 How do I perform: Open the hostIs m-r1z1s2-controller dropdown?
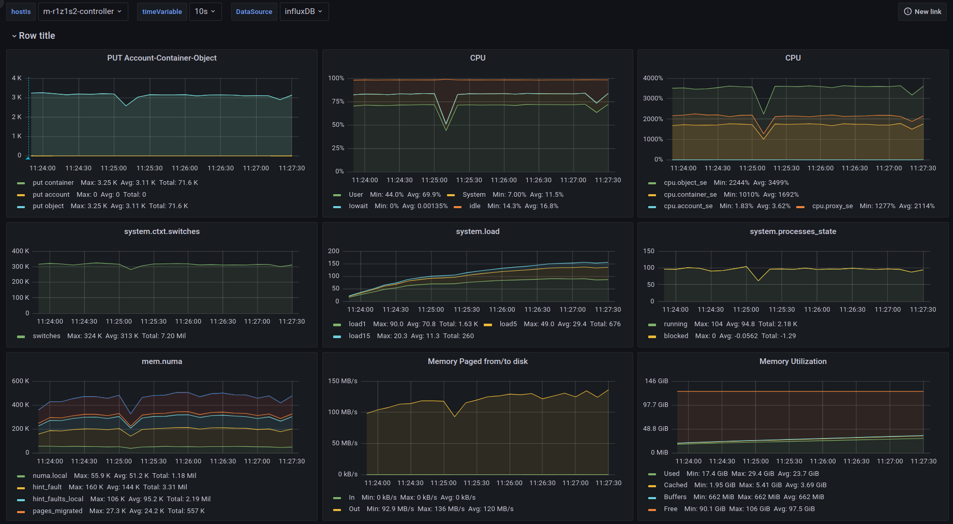pyautogui.click(x=83, y=11)
